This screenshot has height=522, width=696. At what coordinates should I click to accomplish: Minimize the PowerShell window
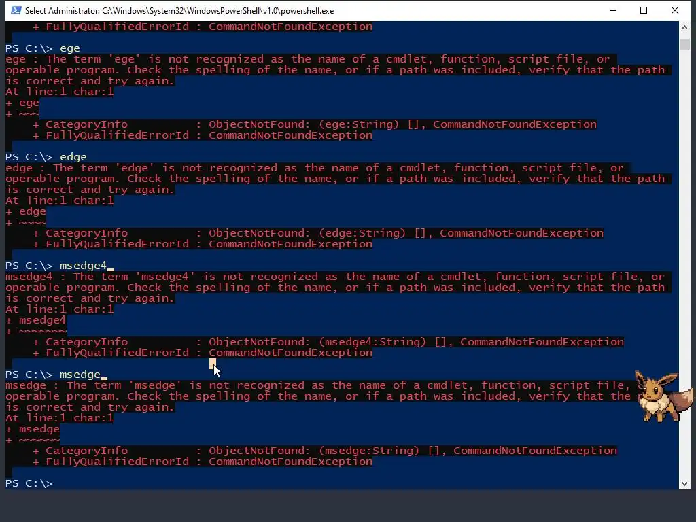click(x=613, y=10)
